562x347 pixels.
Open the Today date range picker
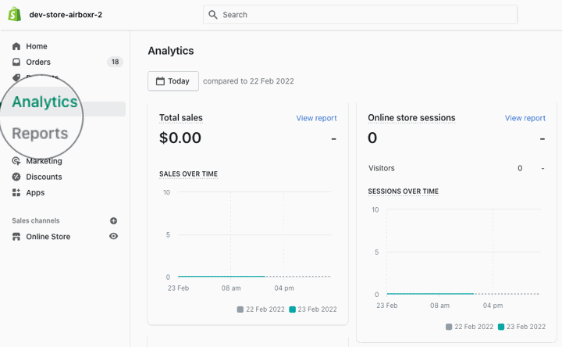click(x=173, y=81)
